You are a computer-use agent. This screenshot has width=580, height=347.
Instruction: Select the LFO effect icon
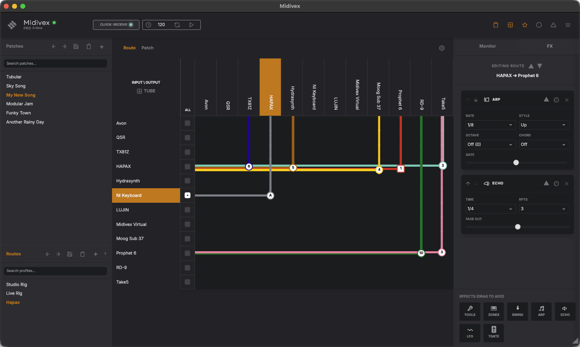click(470, 333)
